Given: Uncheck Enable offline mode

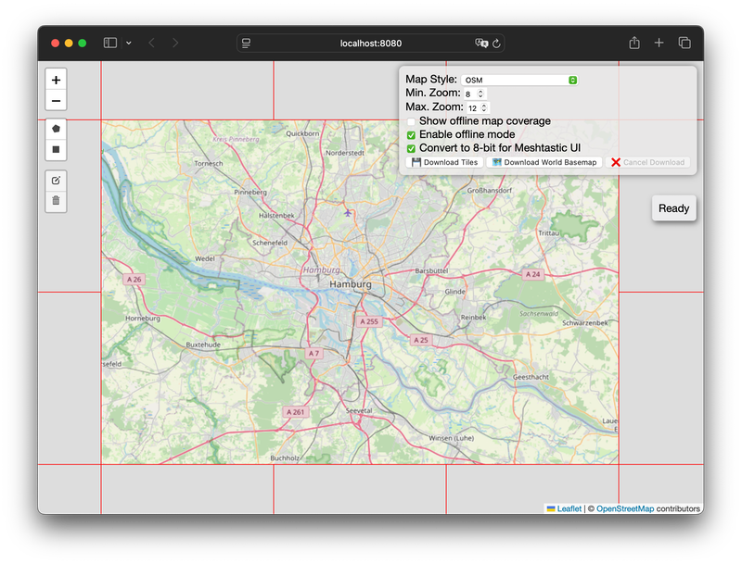Looking at the screenshot, I should tap(411, 135).
